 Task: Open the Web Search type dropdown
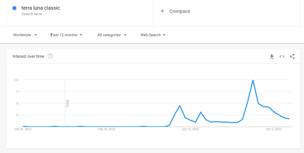(x=153, y=35)
